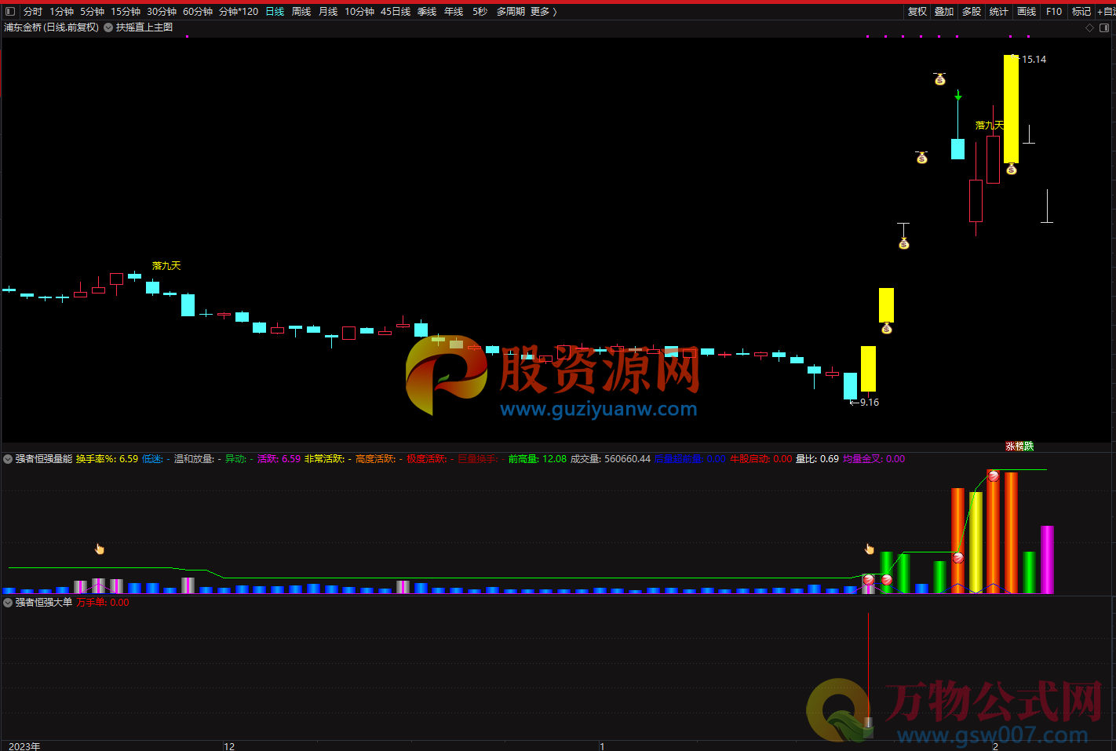Select 月线 monthly period
This screenshot has height=751, width=1116.
(x=328, y=12)
